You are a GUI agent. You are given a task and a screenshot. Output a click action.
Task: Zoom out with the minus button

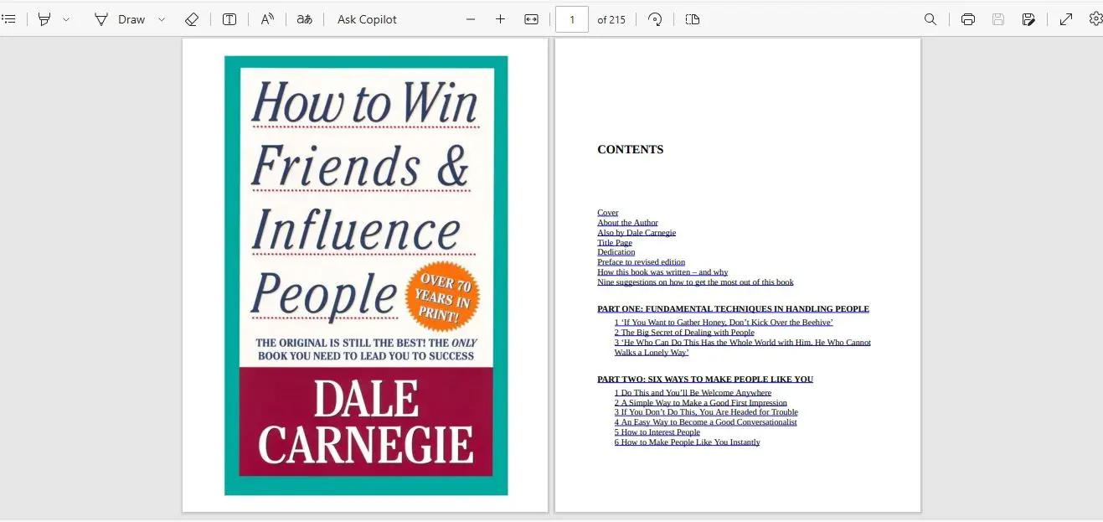pyautogui.click(x=471, y=18)
